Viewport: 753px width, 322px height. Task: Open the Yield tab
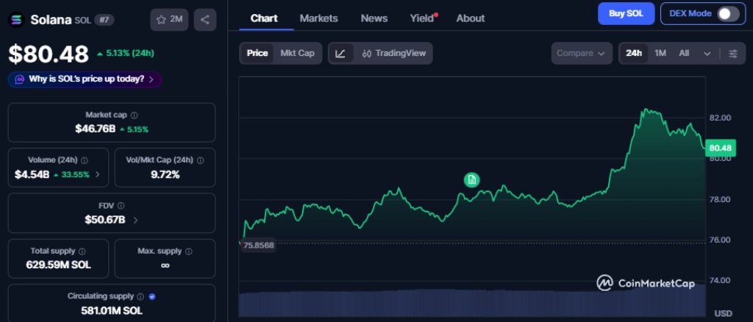421,18
